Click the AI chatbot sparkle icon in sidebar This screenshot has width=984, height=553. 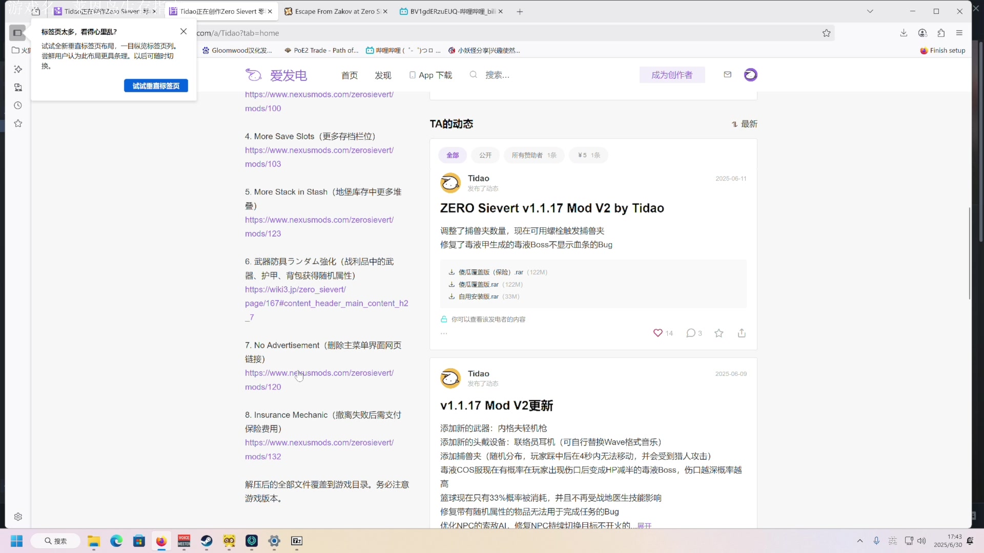pos(18,69)
